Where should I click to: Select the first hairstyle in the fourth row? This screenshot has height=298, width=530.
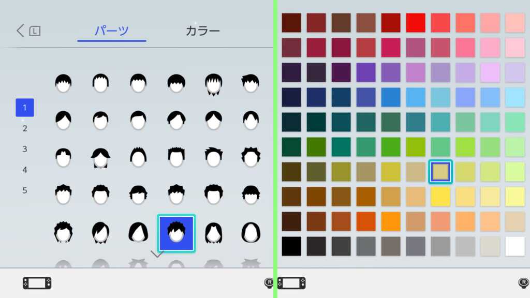point(63,195)
